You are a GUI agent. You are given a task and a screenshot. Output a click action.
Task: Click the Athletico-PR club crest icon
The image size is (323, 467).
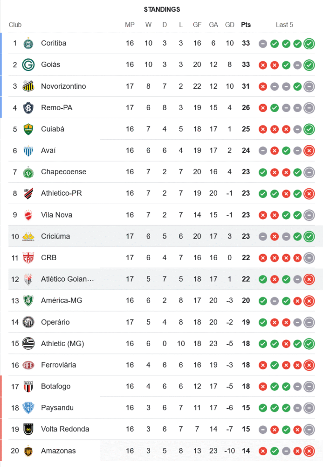(28, 193)
